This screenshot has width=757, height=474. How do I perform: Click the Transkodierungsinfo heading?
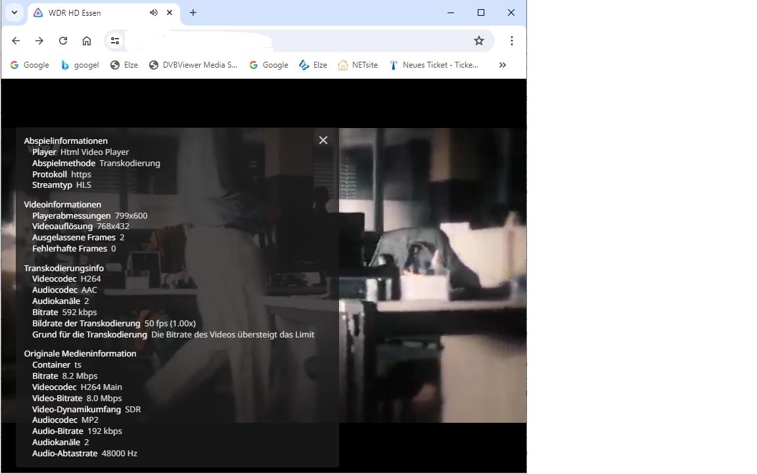pos(64,268)
